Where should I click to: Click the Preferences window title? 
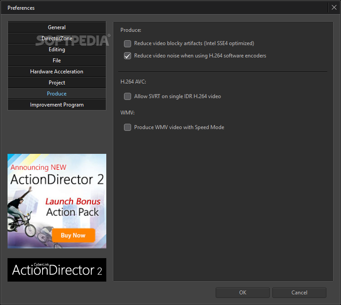click(21, 8)
